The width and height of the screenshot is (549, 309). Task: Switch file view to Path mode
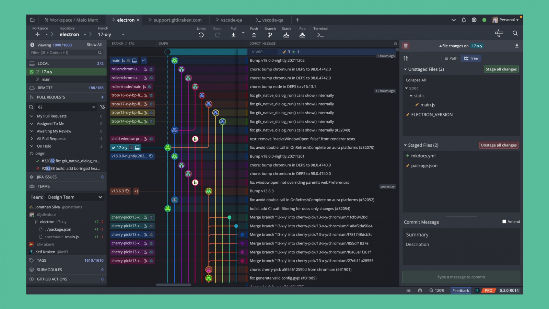coord(451,58)
